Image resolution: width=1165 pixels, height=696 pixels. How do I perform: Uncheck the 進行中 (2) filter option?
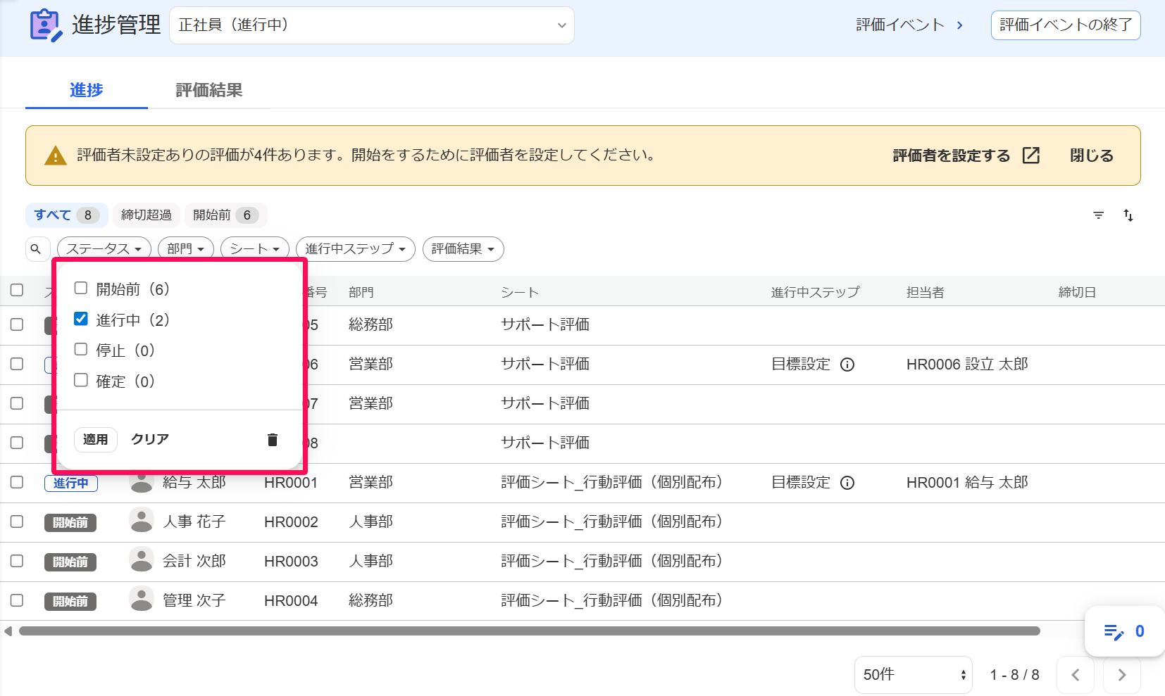pyautogui.click(x=81, y=319)
